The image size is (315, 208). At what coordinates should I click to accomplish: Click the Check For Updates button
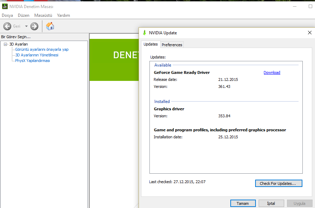[x=279, y=183]
